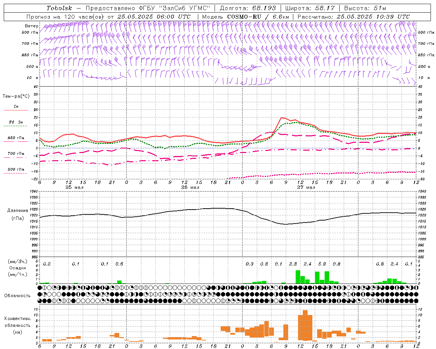Click the 'Долгота: 68.193' longitude value
Screen dimensions: 436x349
[x=248, y=8]
